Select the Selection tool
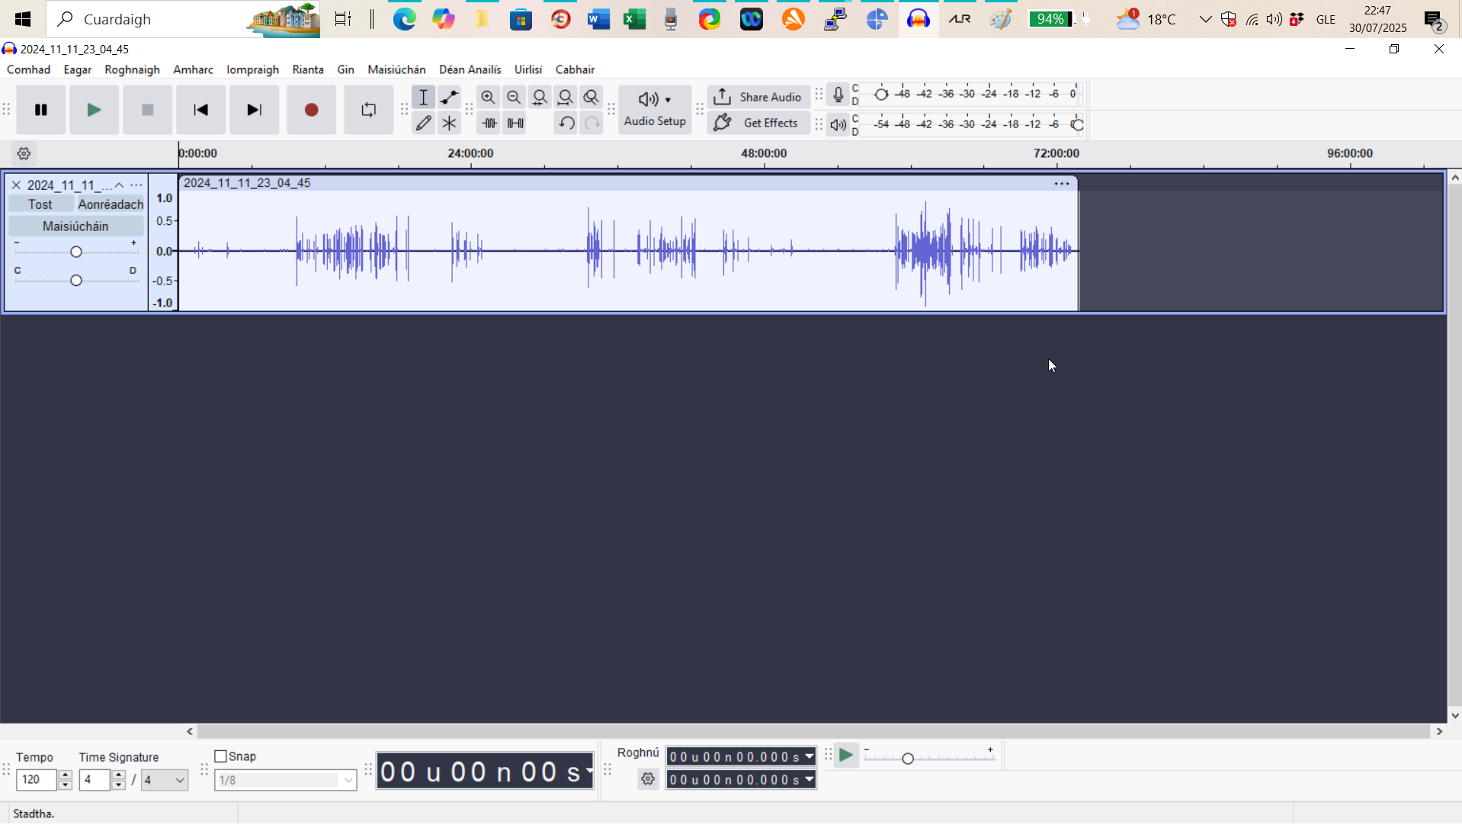Screen dimensions: 1462x828 [x=424, y=97]
